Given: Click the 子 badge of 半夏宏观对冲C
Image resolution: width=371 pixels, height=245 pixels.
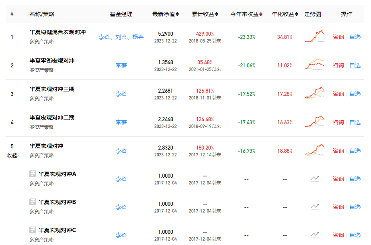Looking at the screenshot, I should [x=33, y=230].
